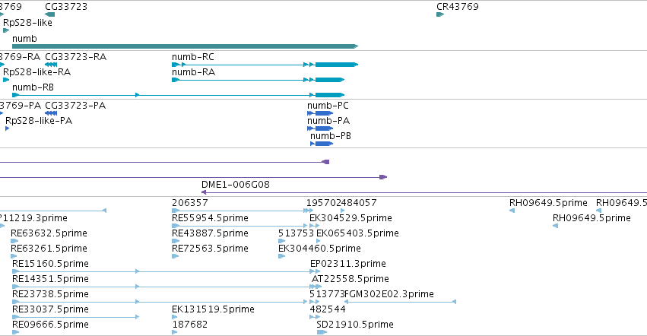The image size is (647, 336).
Task: Select the FGM302E02.3prime EST line
Action: click(400, 302)
